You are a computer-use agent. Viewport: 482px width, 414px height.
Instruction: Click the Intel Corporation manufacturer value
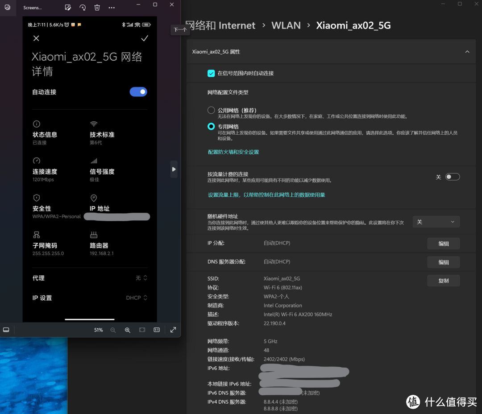(283, 305)
